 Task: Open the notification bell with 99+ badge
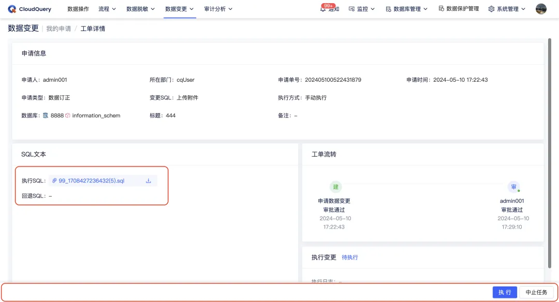pos(326,9)
